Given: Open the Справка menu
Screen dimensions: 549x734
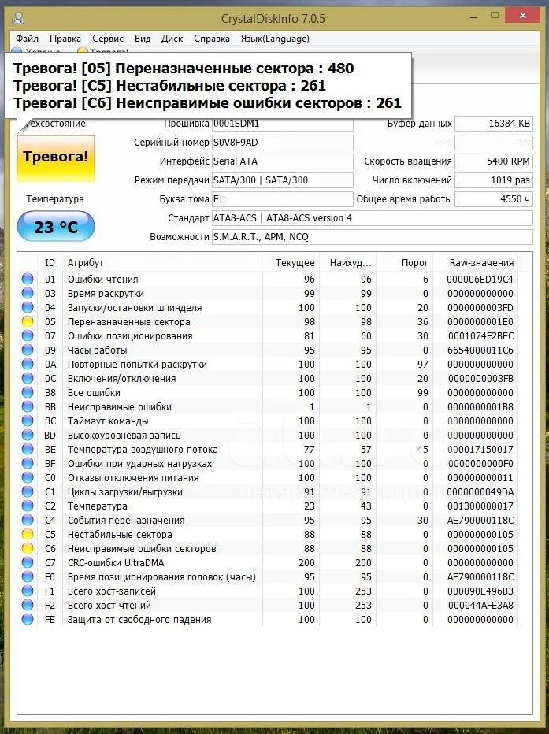Looking at the screenshot, I should [212, 39].
